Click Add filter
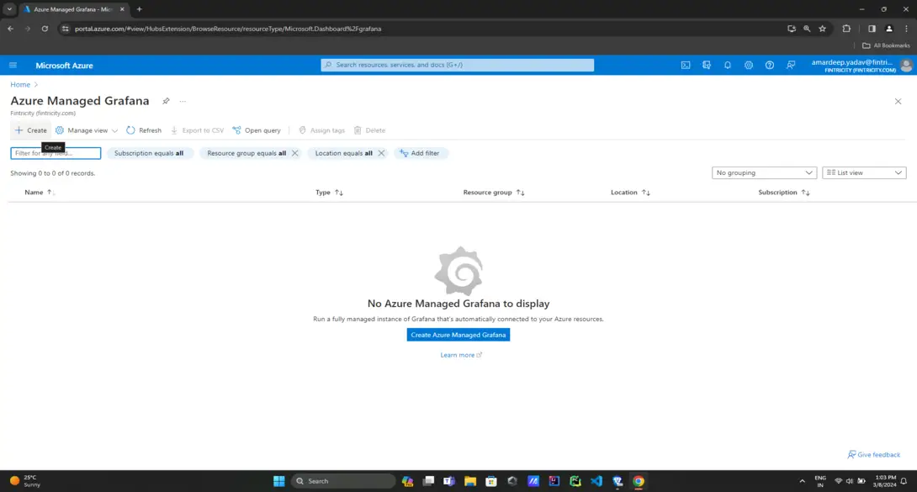 tap(420, 153)
